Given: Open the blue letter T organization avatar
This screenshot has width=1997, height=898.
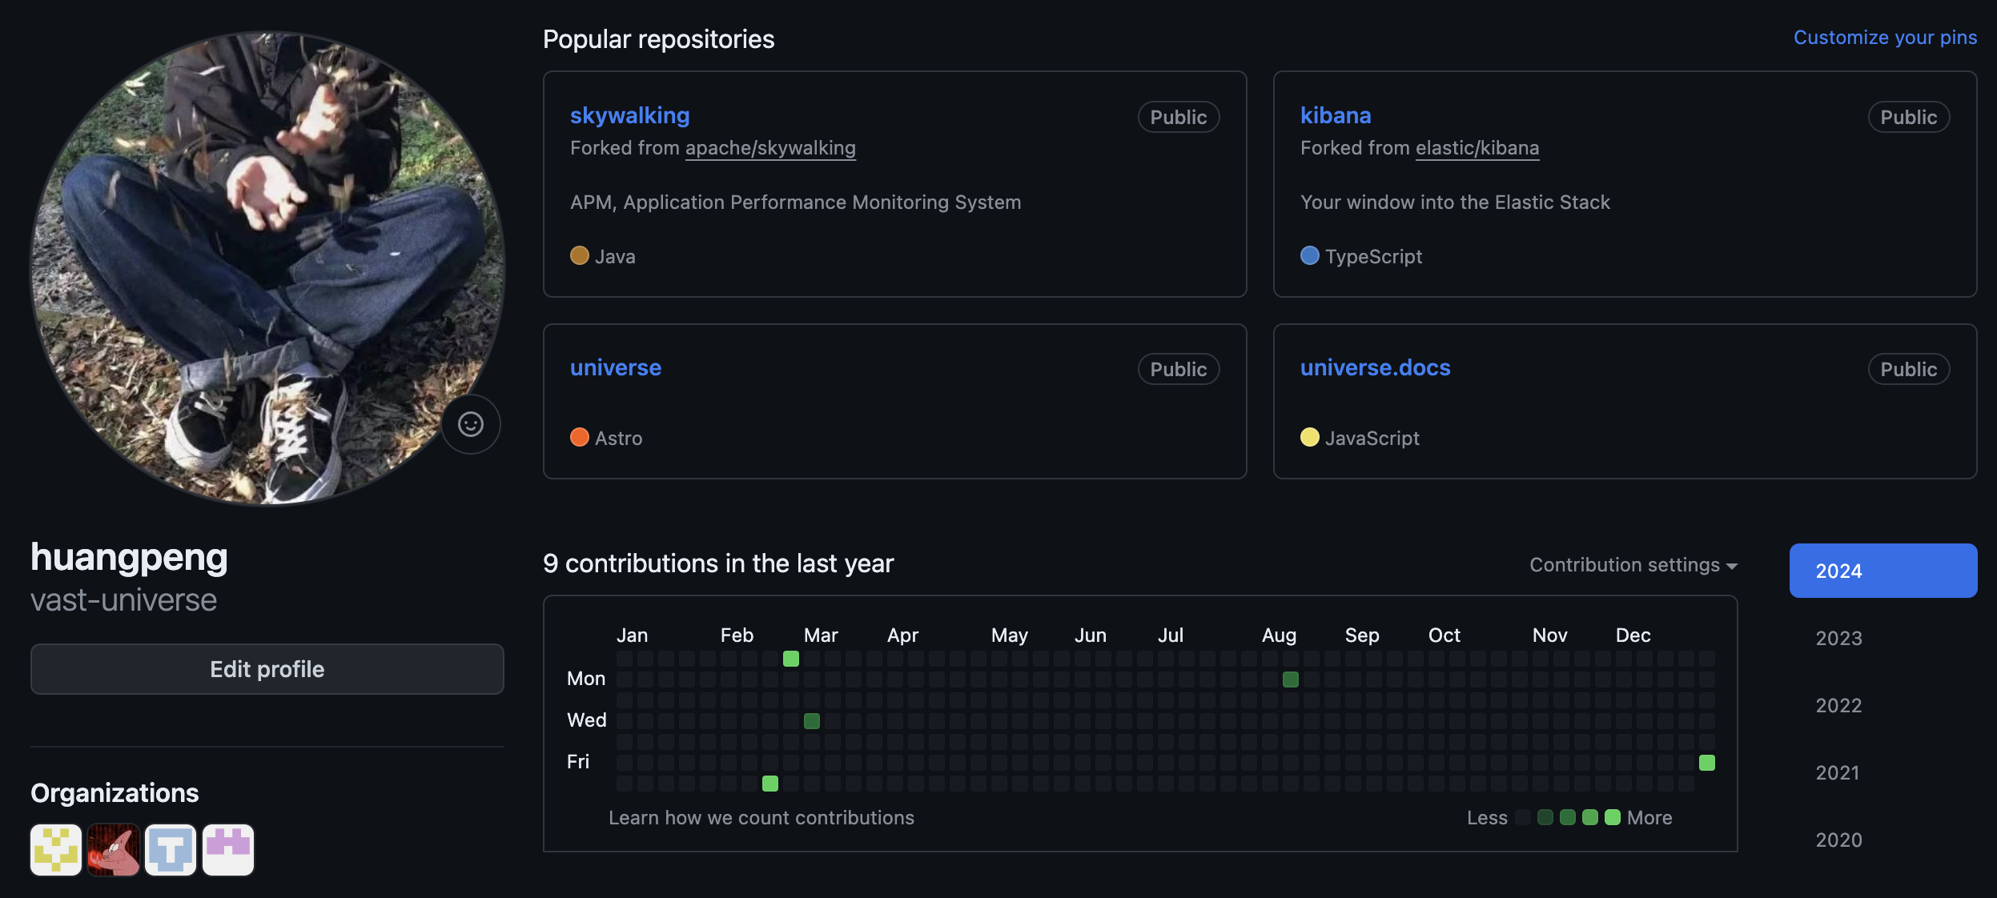Looking at the screenshot, I should click(171, 849).
